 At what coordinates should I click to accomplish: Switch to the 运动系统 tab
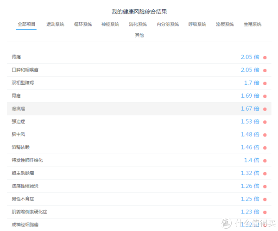[x=55, y=24]
